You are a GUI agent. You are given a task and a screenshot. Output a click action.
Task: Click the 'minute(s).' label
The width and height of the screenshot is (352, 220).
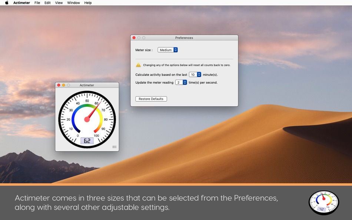pyautogui.click(x=210, y=74)
